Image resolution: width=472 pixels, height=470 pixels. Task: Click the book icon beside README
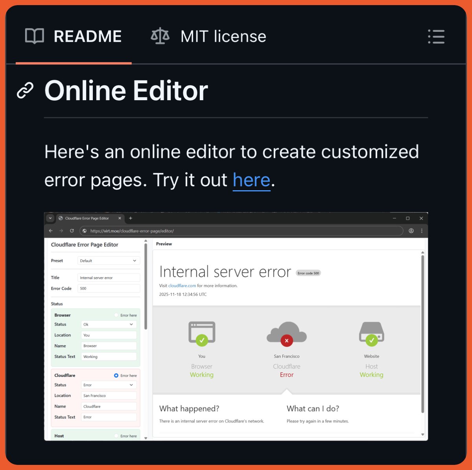[x=35, y=36]
